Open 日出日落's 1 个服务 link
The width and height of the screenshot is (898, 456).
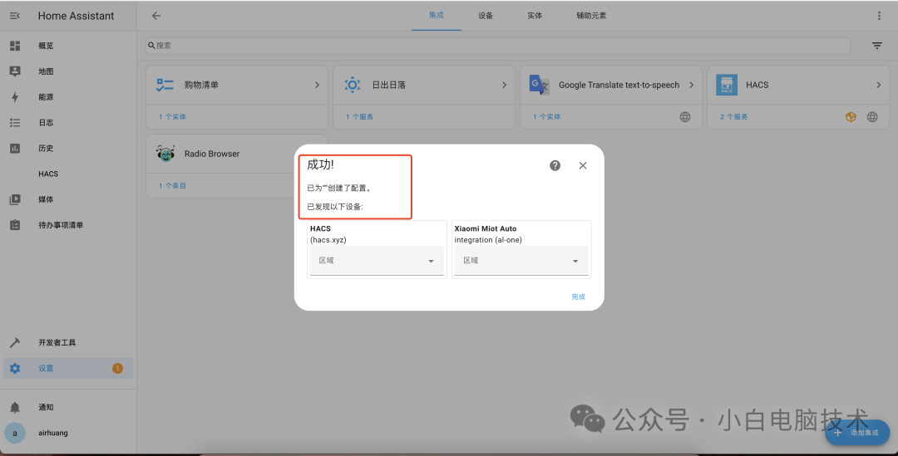click(x=360, y=117)
